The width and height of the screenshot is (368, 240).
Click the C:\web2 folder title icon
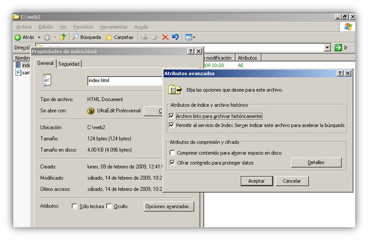pyautogui.click(x=16, y=17)
